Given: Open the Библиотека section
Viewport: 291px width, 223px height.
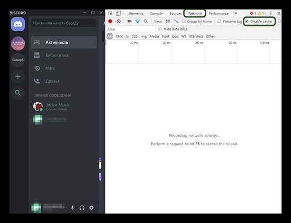Looking at the screenshot, I should click(63, 55).
